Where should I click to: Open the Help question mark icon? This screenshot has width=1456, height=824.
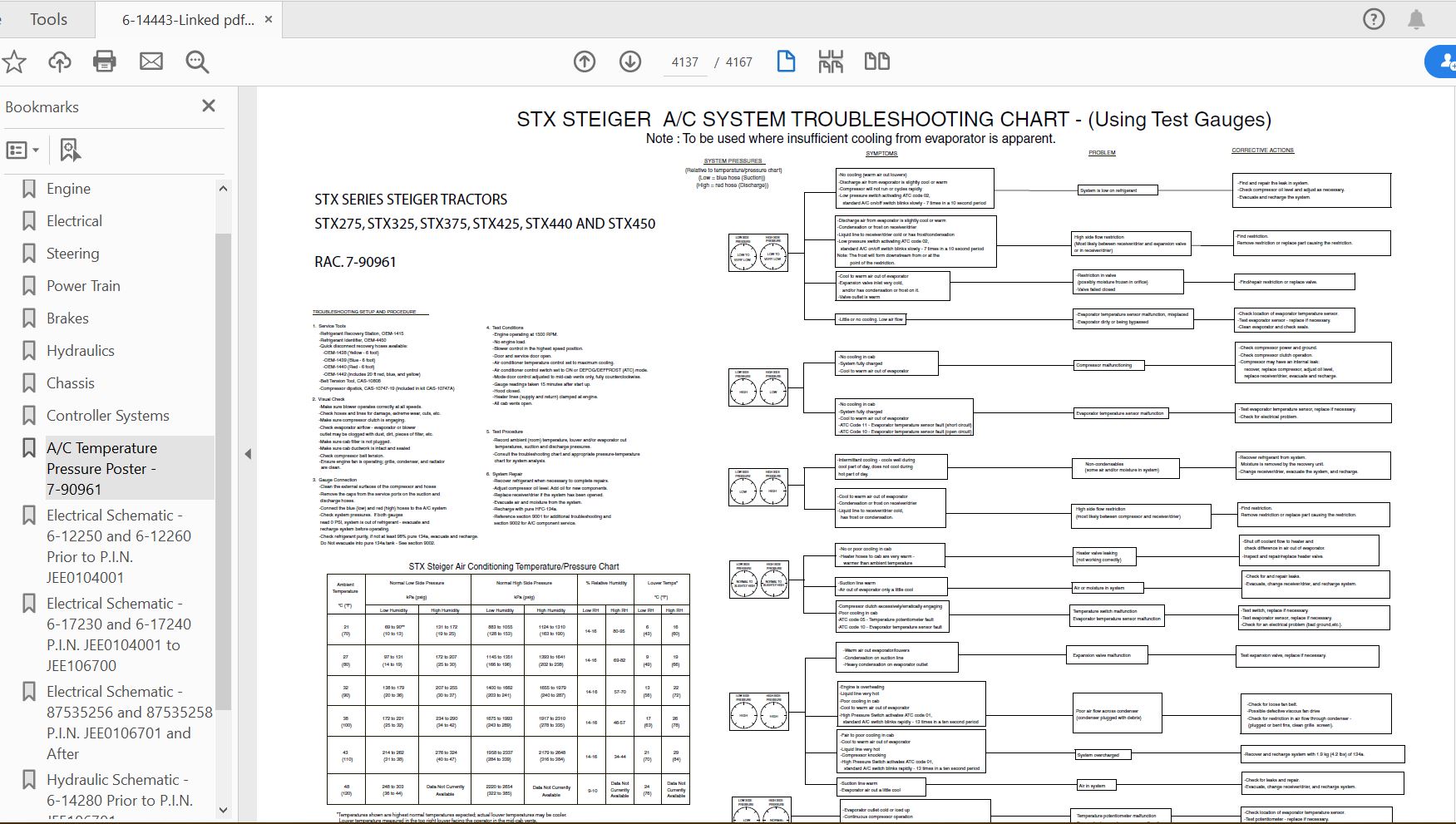click(1374, 19)
